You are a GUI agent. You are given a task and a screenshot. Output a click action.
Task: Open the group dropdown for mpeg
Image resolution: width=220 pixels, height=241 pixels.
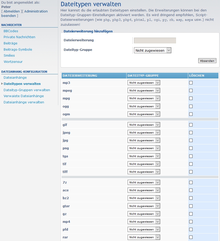pyautogui.click(x=144, y=91)
